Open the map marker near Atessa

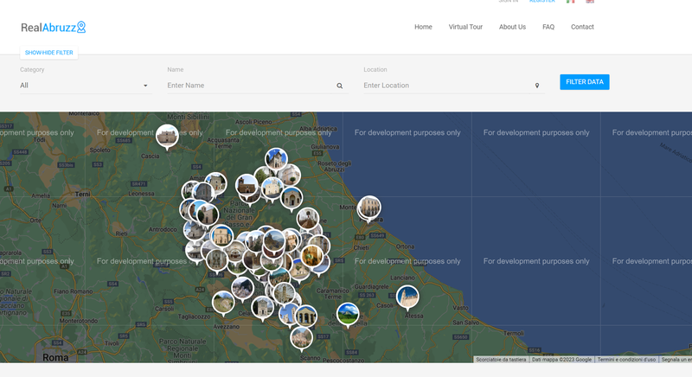[x=407, y=297]
